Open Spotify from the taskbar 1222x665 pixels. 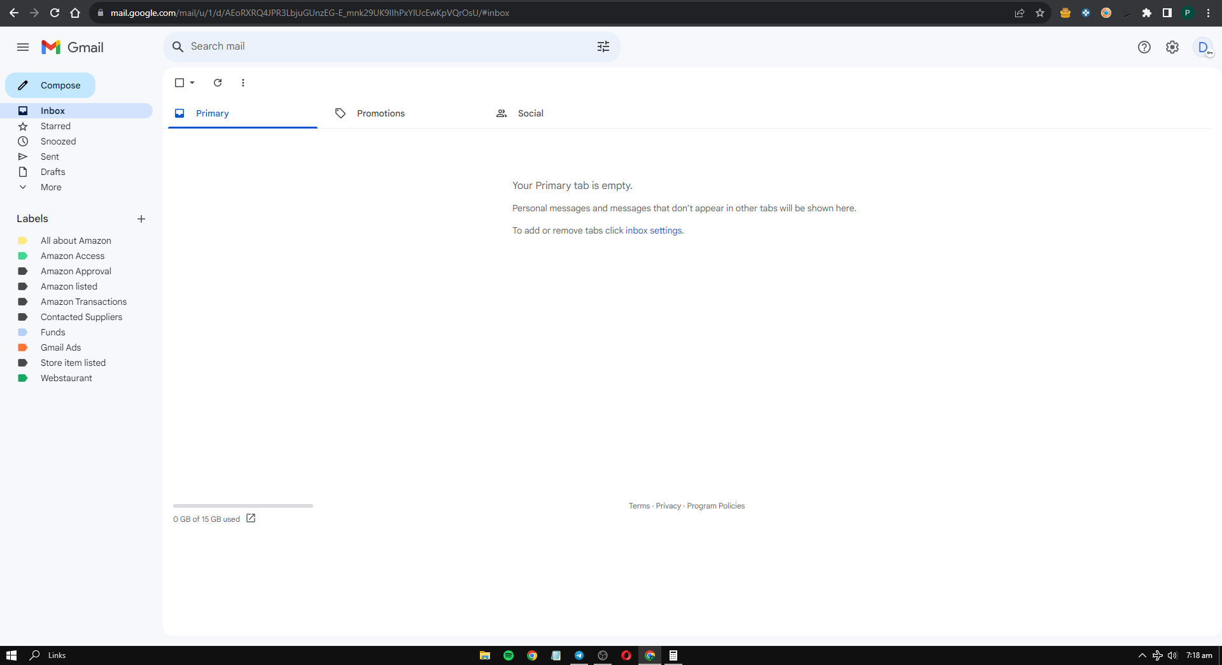tap(509, 655)
